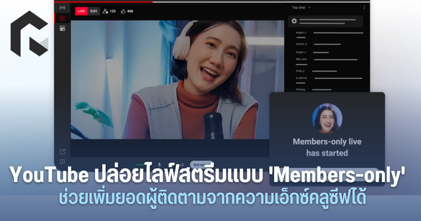Click the viewers count person icon
The height and width of the screenshot is (221, 421).
pyautogui.click(x=105, y=11)
